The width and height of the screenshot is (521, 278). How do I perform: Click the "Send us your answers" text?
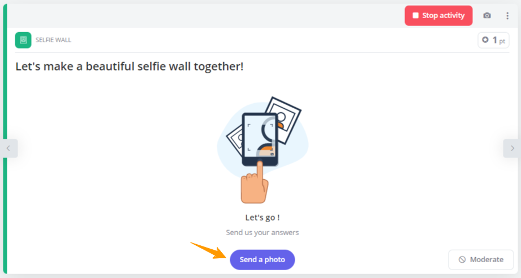point(262,232)
